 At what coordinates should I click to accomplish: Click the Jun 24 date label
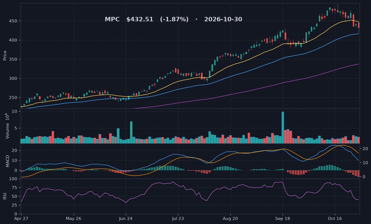point(126,218)
